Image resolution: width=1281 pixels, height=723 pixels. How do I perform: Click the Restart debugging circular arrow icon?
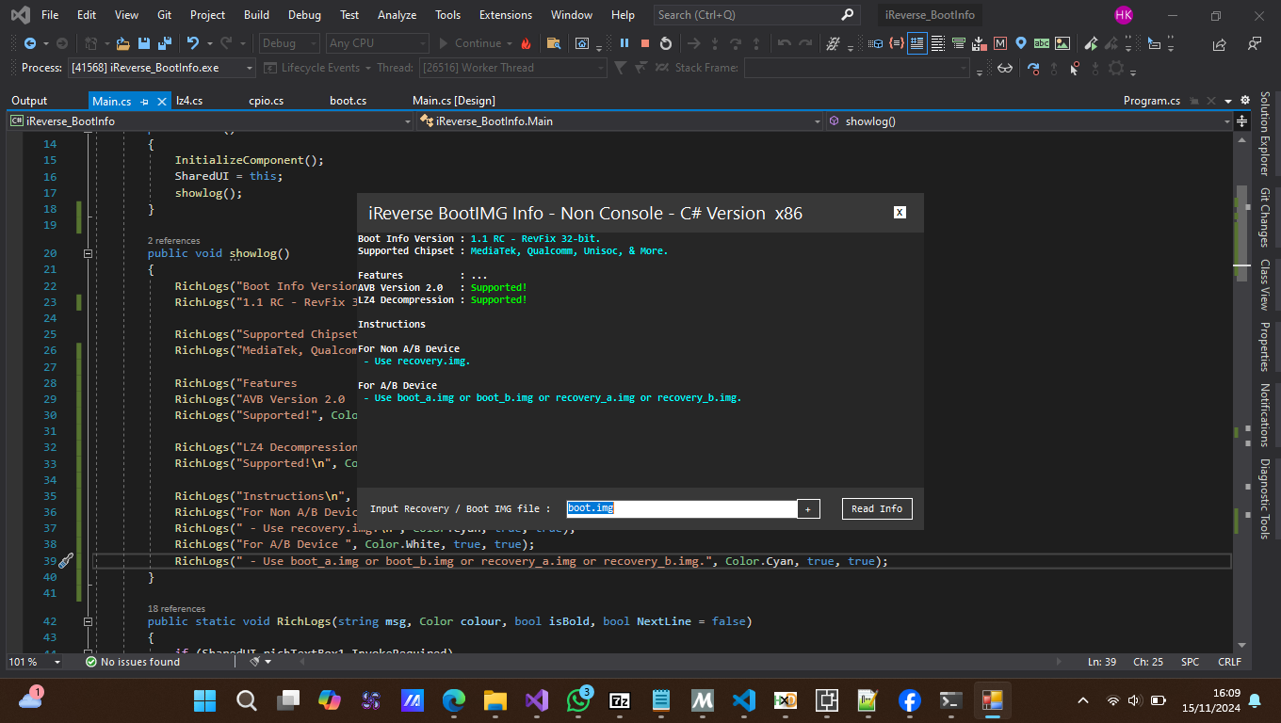[666, 43]
